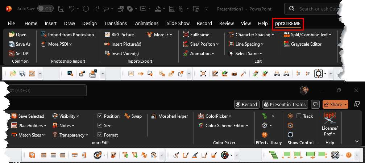Viewport: 365px width, 163px height.
Task: Open Line Spacing dropdown
Action: [246, 44]
